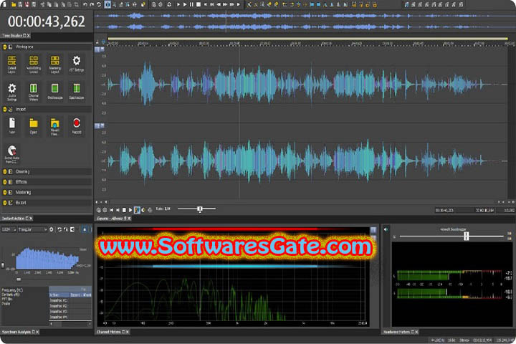Click Stop in the data window transport
The image size is (516, 344).
pyautogui.click(x=124, y=210)
